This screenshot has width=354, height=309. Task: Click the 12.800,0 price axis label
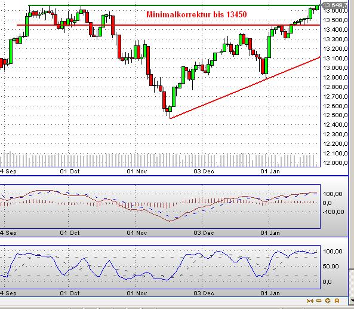(x=335, y=87)
